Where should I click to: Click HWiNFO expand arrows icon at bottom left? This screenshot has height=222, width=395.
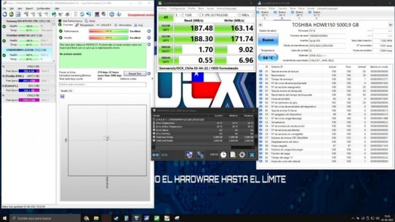coord(156,155)
